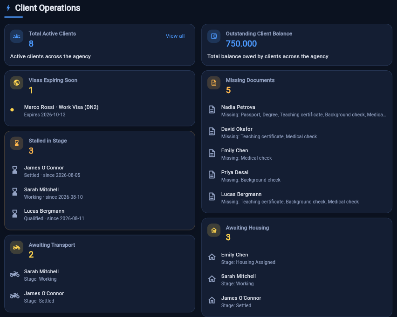Click 'Missing: Background check' under Priya Desai
The width and height of the screenshot is (397, 317).
pos(251,180)
